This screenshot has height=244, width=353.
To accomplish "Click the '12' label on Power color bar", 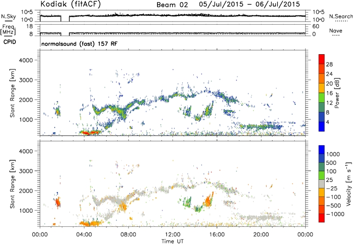I will pyautogui.click(x=329, y=103).
